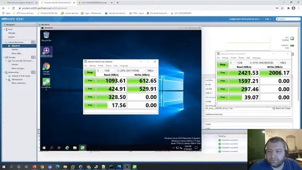Click the 2421.53 read result bar

[x=244, y=73]
